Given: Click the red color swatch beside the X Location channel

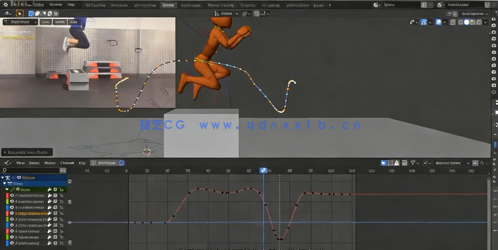Looking at the screenshot, I should click(x=7, y=196).
